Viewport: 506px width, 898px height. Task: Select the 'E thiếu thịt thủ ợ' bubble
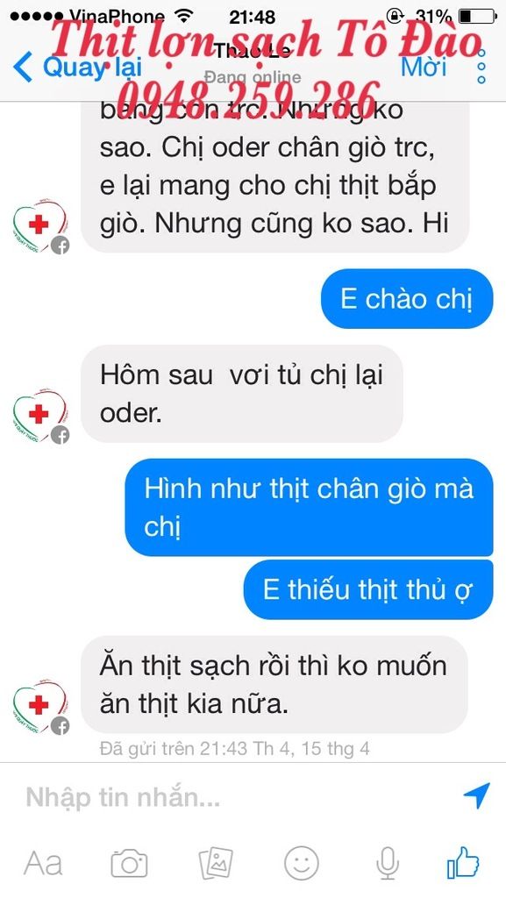pos(368,589)
